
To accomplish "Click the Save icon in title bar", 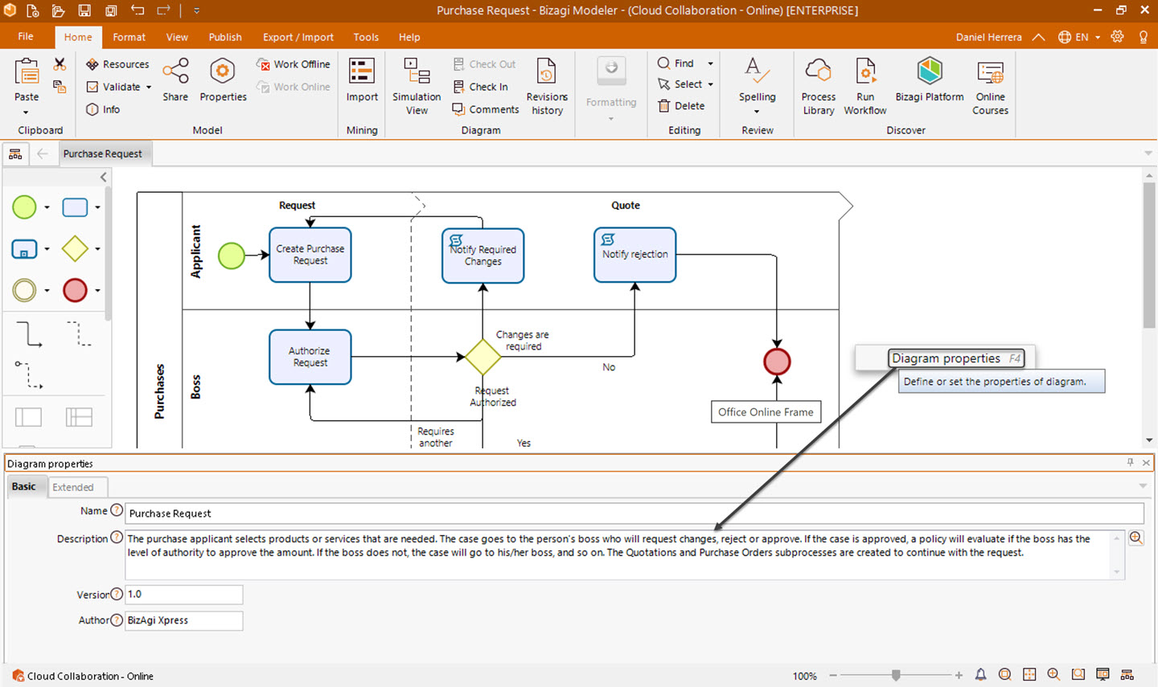I will pos(84,10).
